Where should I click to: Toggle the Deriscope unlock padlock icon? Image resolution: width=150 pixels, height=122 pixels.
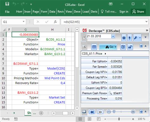click(130, 47)
